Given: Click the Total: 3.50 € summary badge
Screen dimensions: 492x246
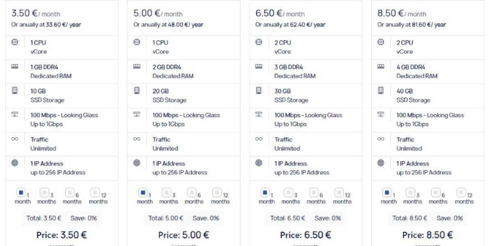Looking at the screenshot, I should pyautogui.click(x=45, y=218).
